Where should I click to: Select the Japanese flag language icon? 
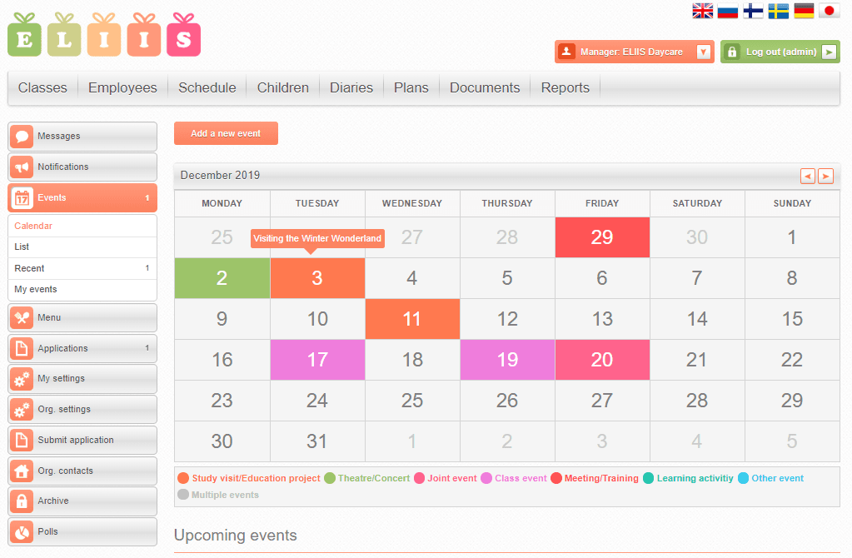tap(829, 11)
